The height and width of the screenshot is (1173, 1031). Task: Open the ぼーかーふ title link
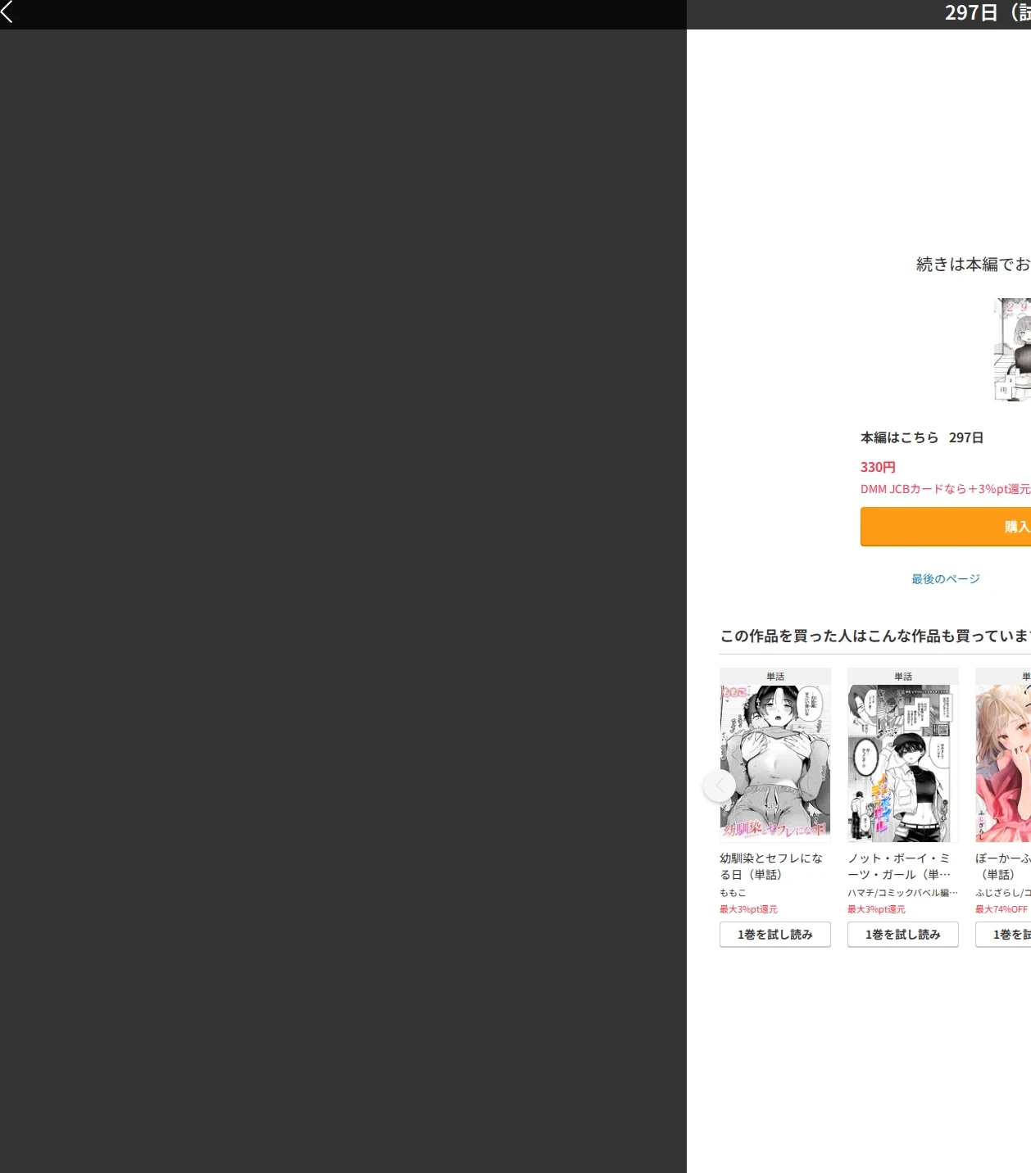point(1003,867)
